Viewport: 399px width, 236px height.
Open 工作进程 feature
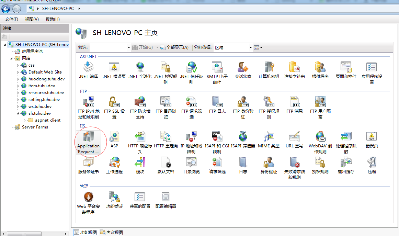(114, 166)
